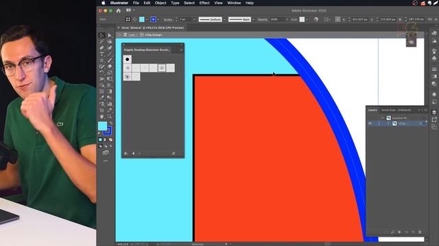Open the Layers panel icon in dock
439x246 pixels.
click(x=434, y=112)
